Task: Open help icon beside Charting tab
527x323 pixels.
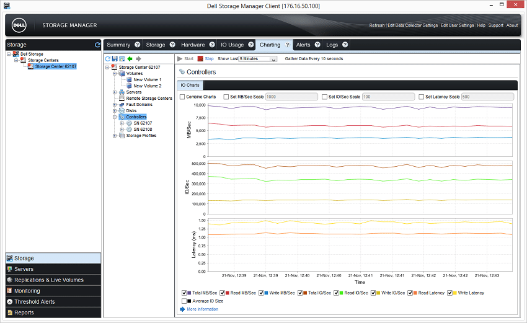Action: [287, 45]
